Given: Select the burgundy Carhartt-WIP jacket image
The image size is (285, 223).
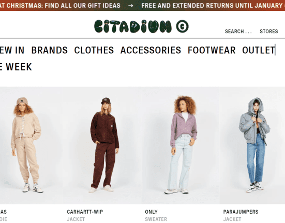Looking at the screenshot, I should [102, 145].
